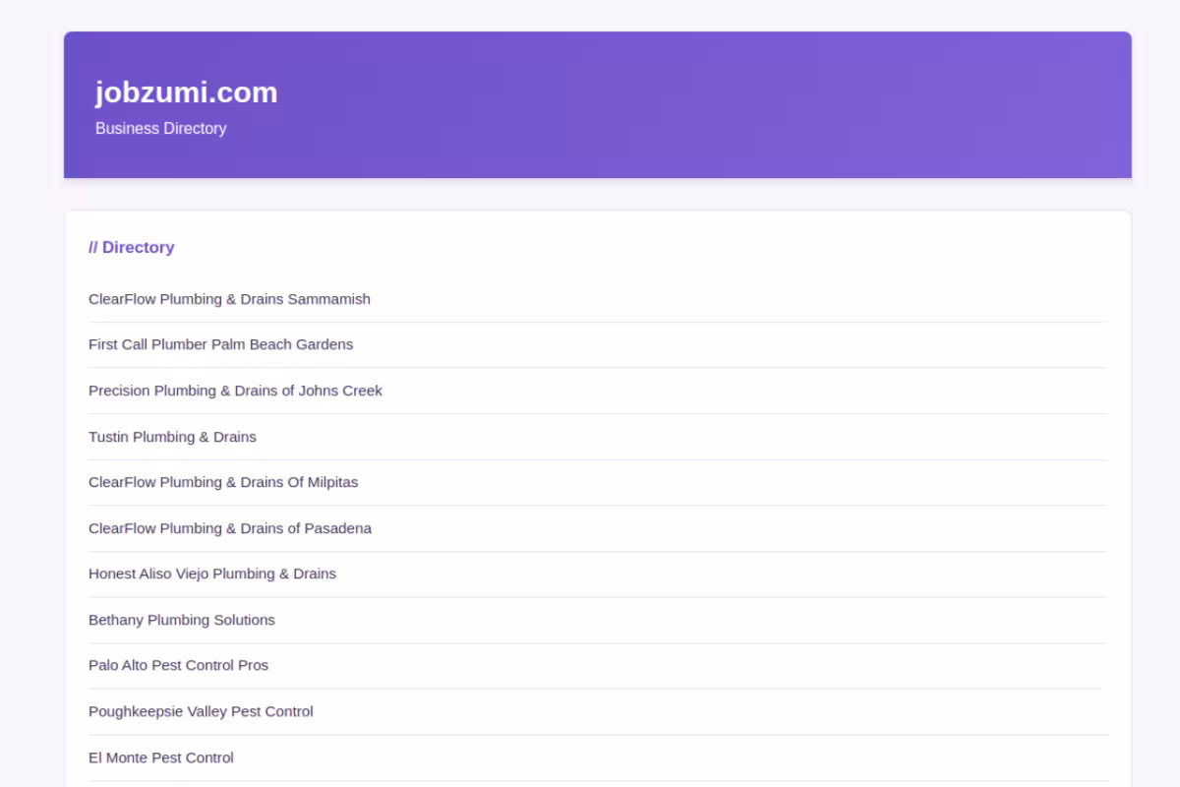The width and height of the screenshot is (1180, 787).
Task: Click the // Directory section heading
Action: point(131,247)
